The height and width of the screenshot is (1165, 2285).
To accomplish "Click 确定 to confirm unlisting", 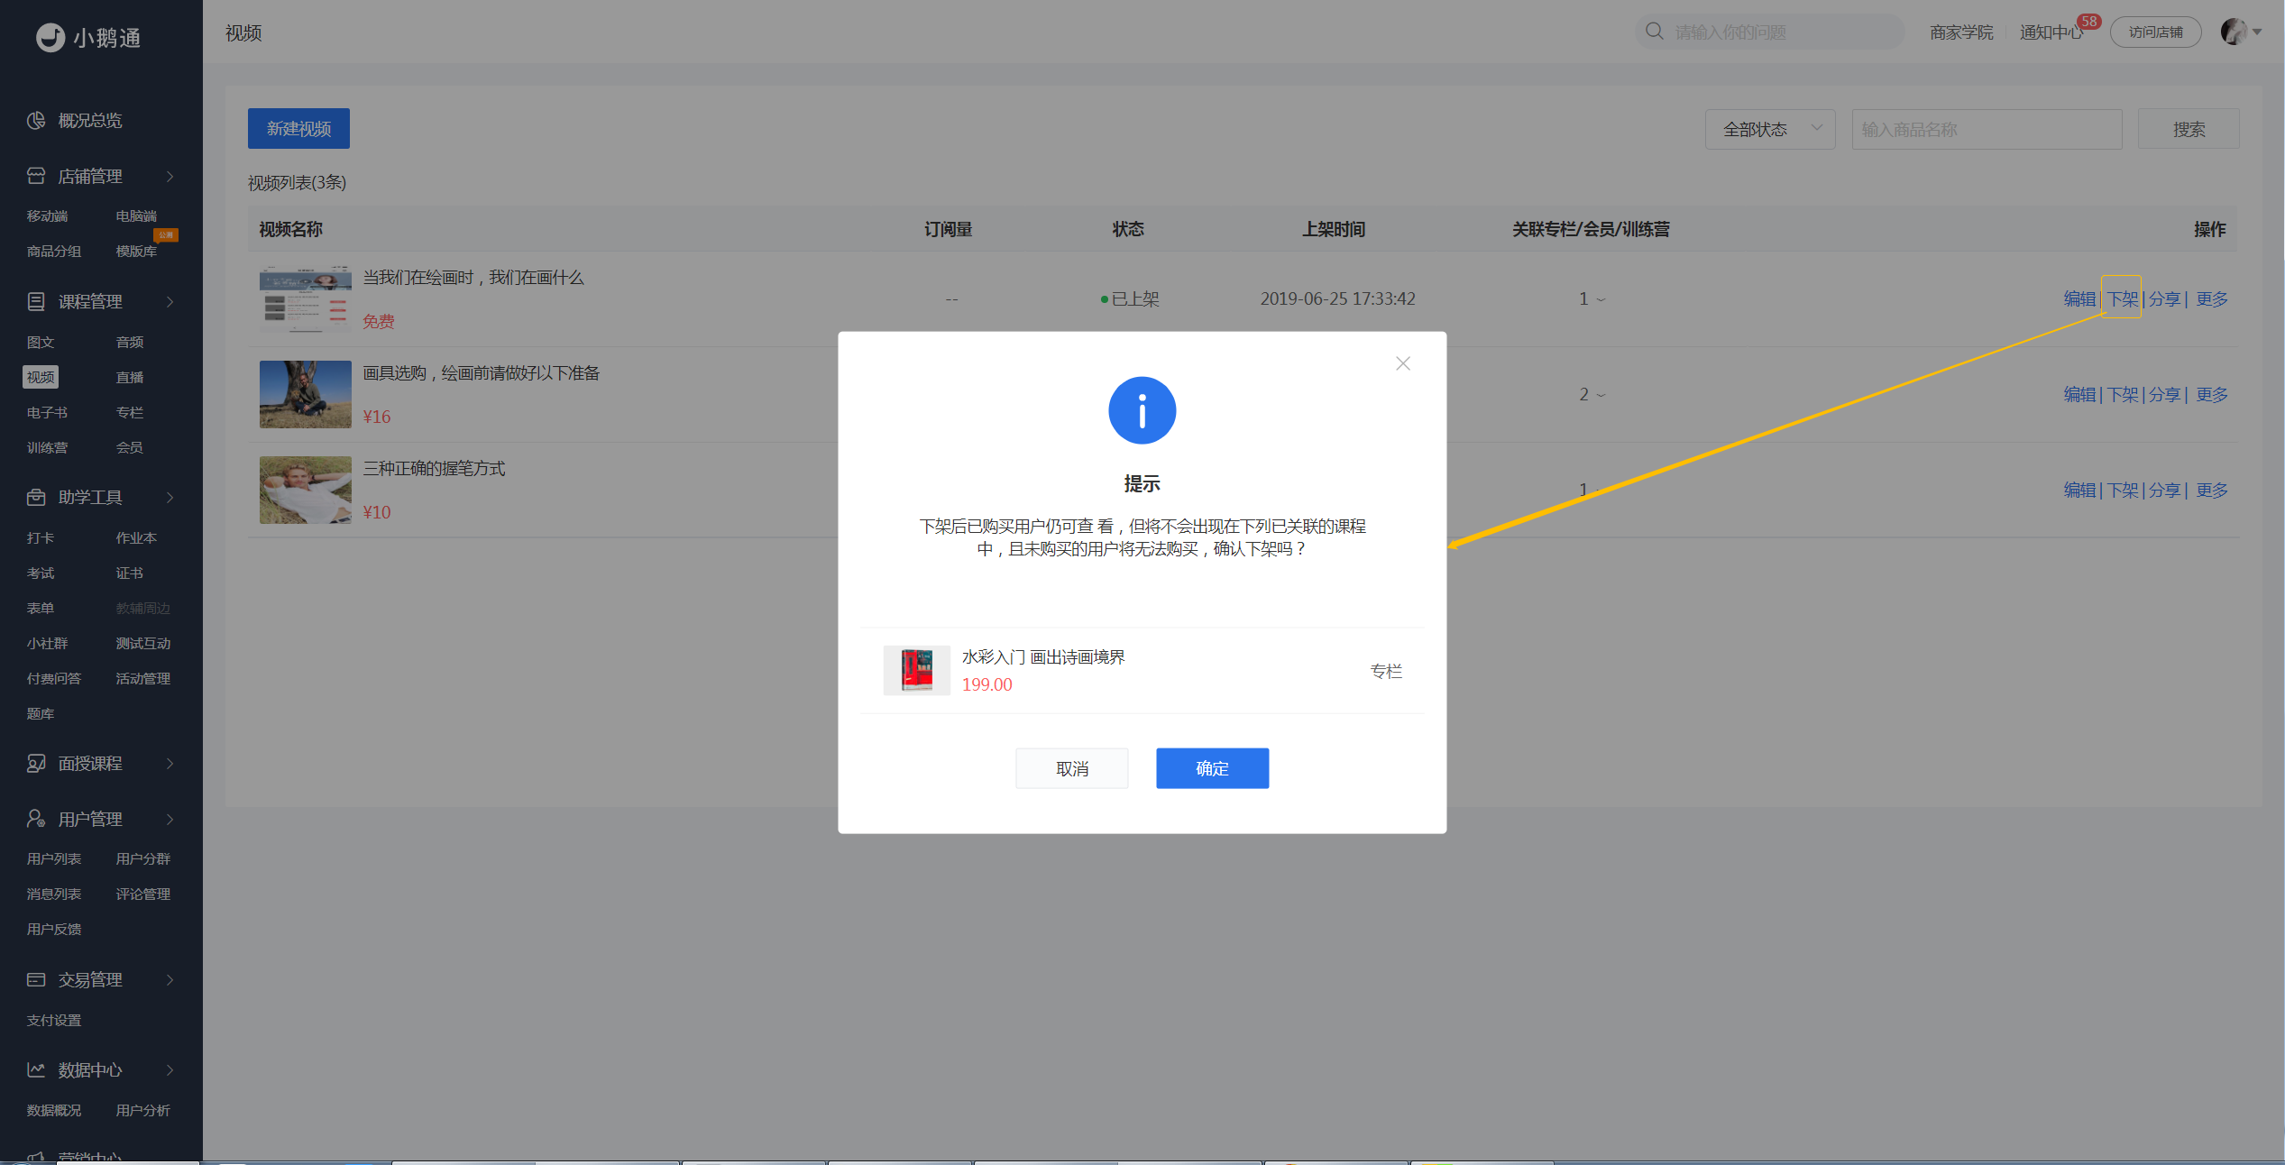I will (x=1212, y=768).
